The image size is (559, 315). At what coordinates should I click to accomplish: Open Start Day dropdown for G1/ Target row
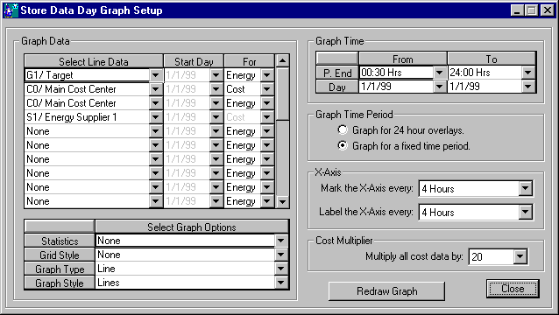click(x=216, y=75)
